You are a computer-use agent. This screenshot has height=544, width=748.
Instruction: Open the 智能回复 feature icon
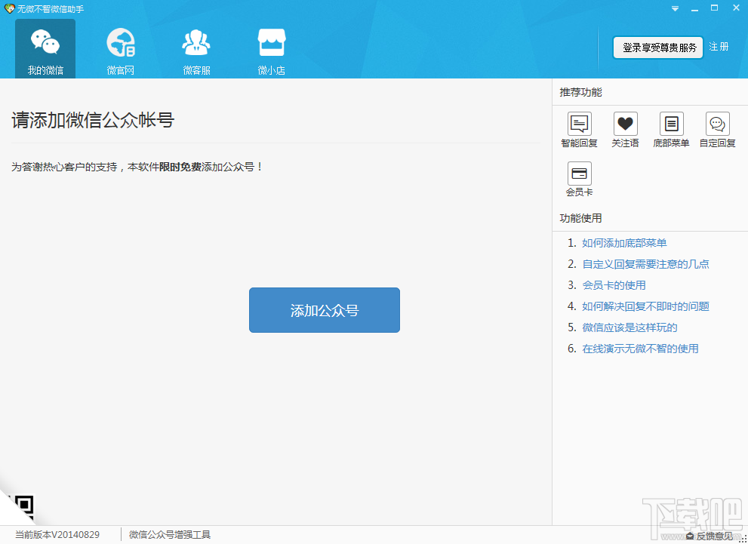pyautogui.click(x=579, y=130)
